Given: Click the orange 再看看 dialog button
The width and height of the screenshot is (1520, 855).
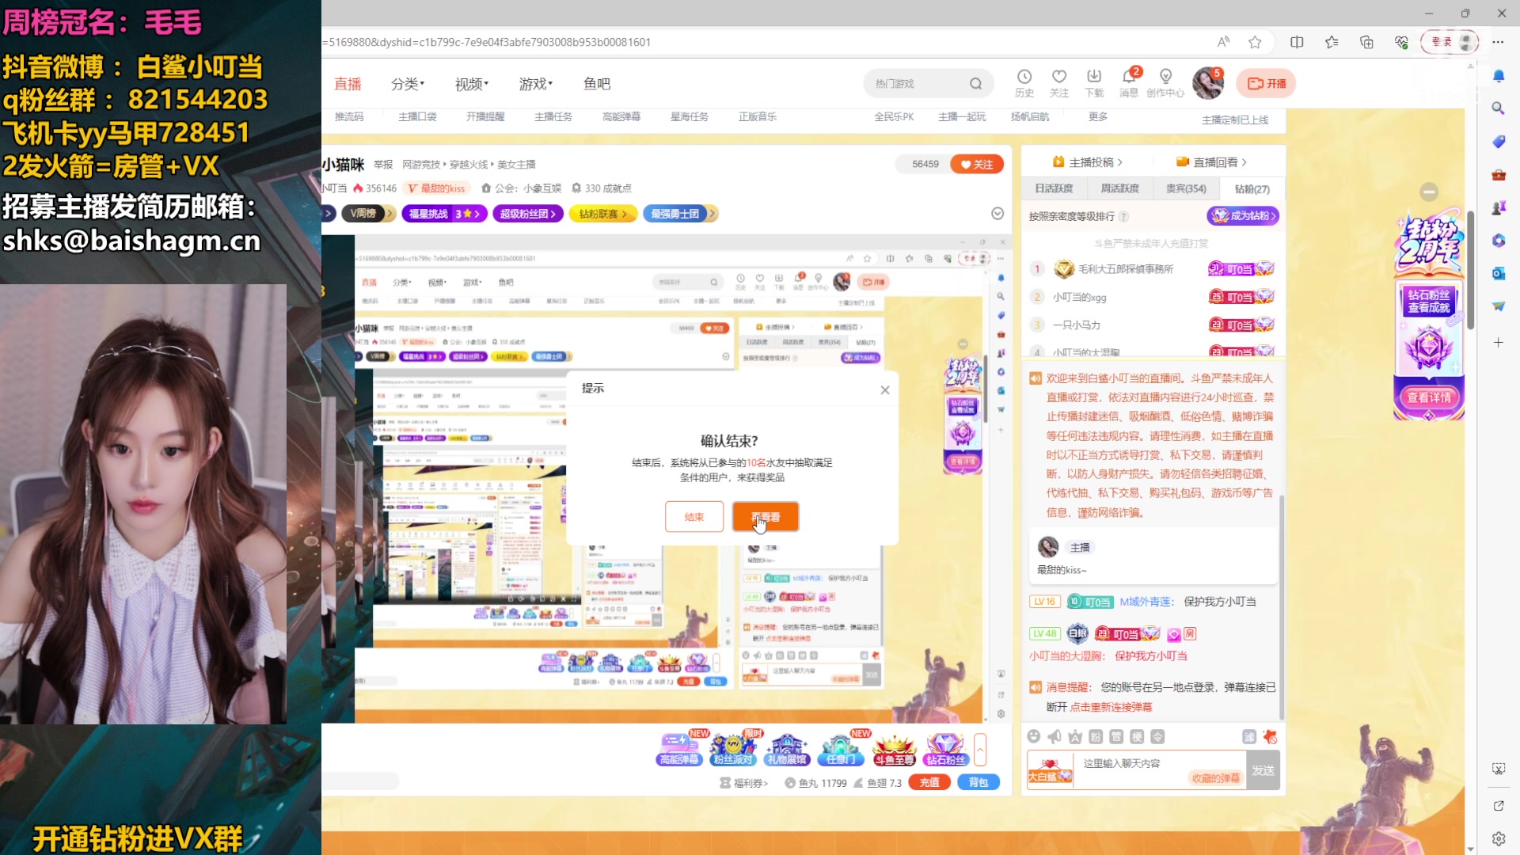Looking at the screenshot, I should point(766,517).
